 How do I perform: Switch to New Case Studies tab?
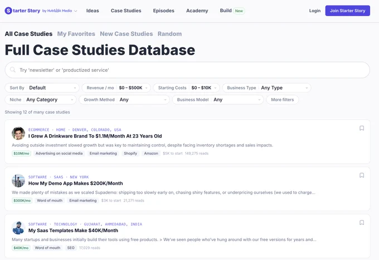pyautogui.click(x=127, y=34)
